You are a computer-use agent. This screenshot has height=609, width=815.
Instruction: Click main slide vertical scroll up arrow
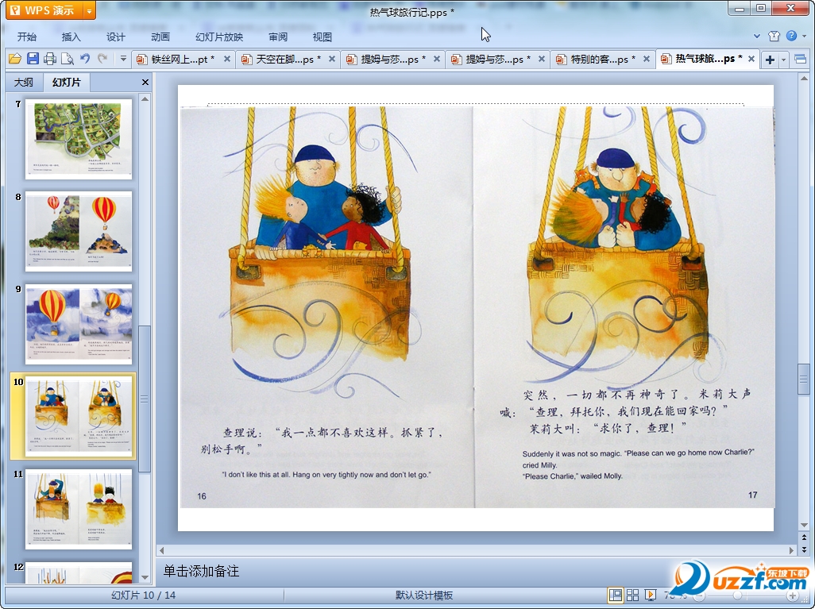point(804,79)
